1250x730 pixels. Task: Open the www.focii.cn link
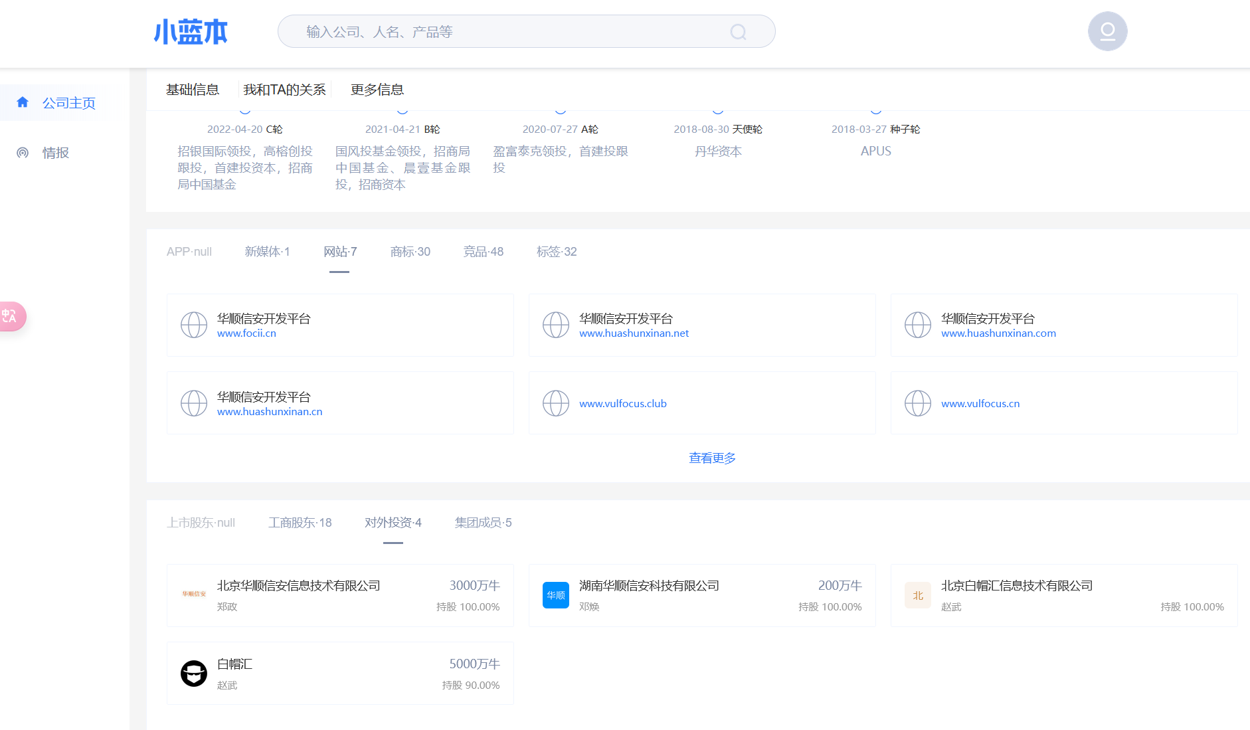[246, 333]
